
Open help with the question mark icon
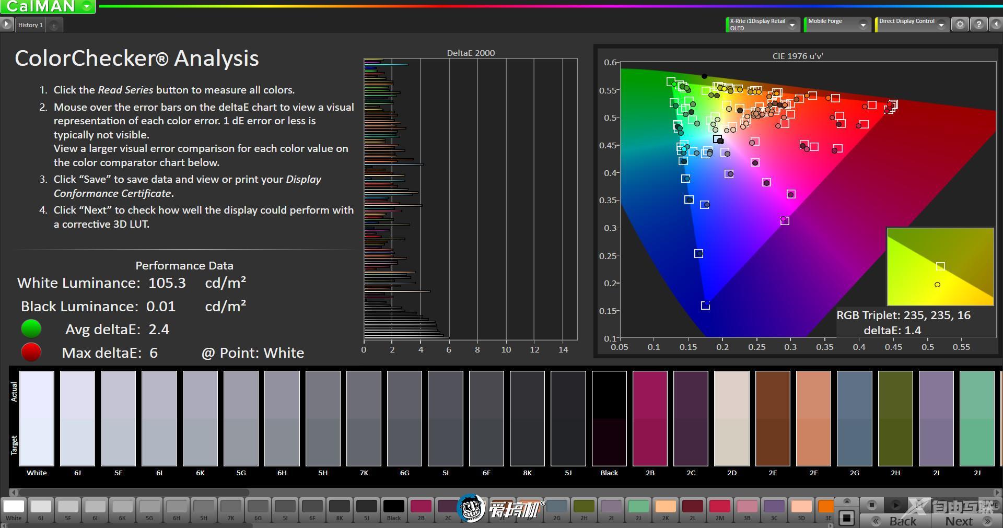click(x=978, y=25)
